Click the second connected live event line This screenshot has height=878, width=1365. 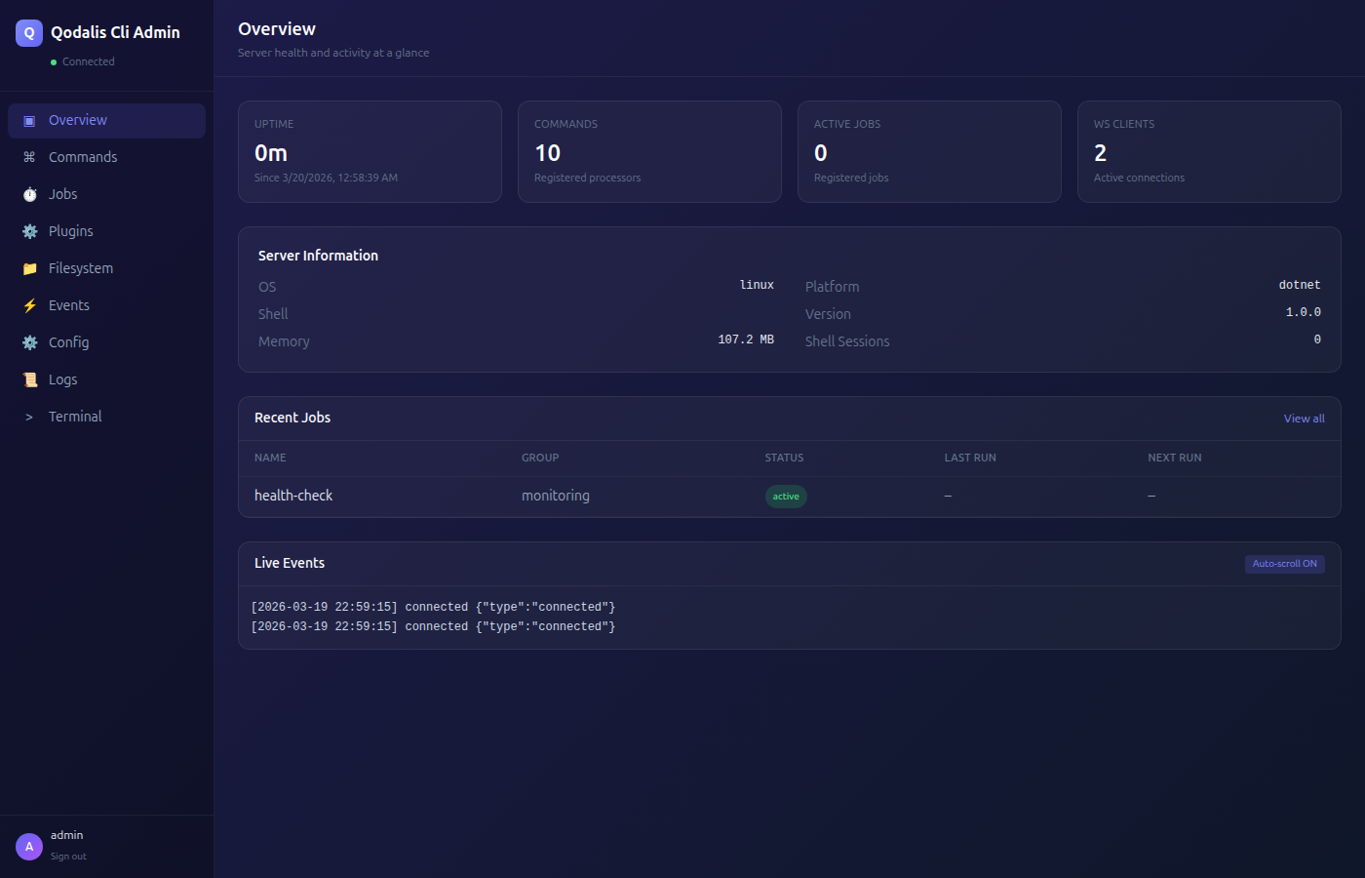click(x=433, y=626)
